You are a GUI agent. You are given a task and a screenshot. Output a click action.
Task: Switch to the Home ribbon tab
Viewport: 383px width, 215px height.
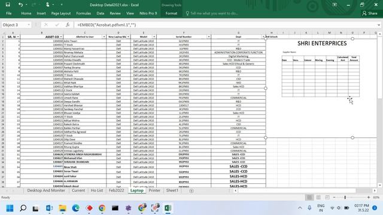click(26, 13)
